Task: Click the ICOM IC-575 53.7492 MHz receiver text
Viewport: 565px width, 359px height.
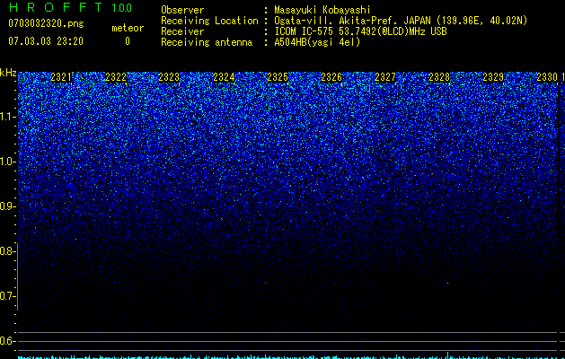Action: point(360,31)
